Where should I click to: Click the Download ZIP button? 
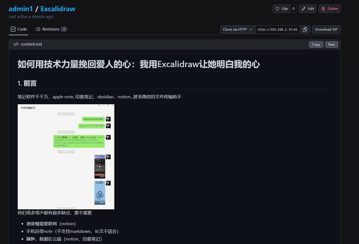[326, 29]
